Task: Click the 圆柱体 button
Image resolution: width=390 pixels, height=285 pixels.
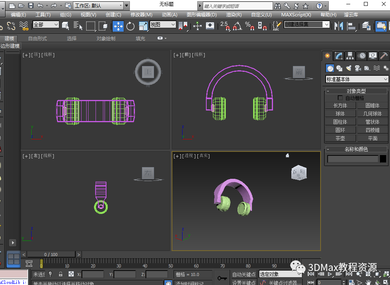Action: (x=340, y=122)
